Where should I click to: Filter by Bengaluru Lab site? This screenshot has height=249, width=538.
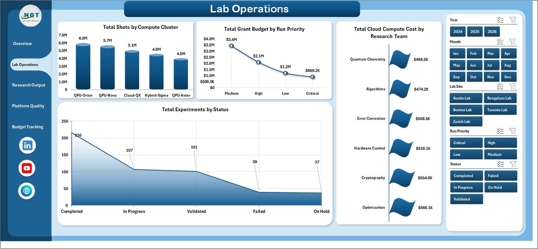point(500,98)
